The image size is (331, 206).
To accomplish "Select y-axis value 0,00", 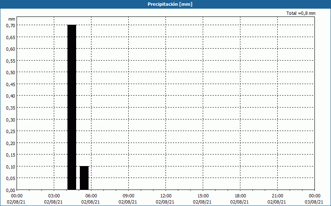I will [x=11, y=190].
